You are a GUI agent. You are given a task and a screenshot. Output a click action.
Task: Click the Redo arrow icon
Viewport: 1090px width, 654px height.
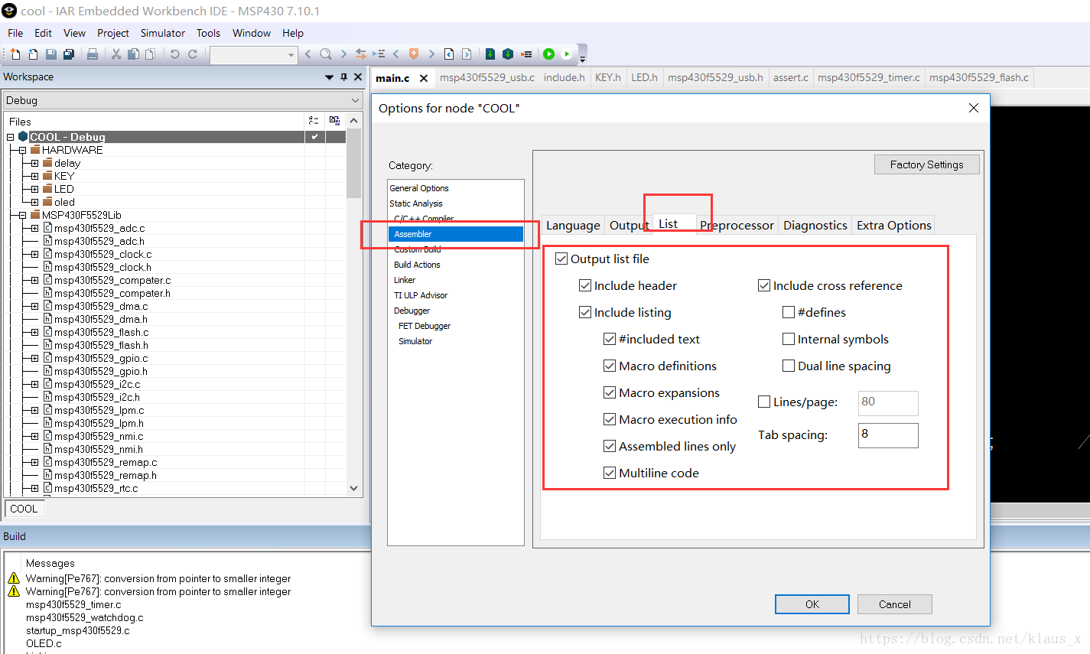point(193,54)
